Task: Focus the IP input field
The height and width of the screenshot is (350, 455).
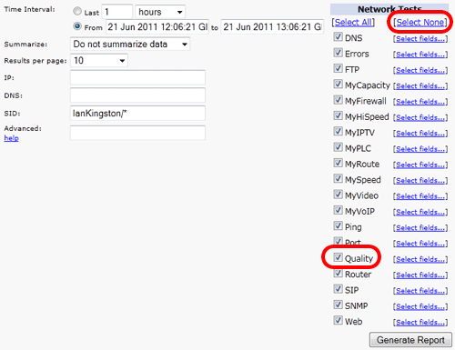Action: pos(137,77)
